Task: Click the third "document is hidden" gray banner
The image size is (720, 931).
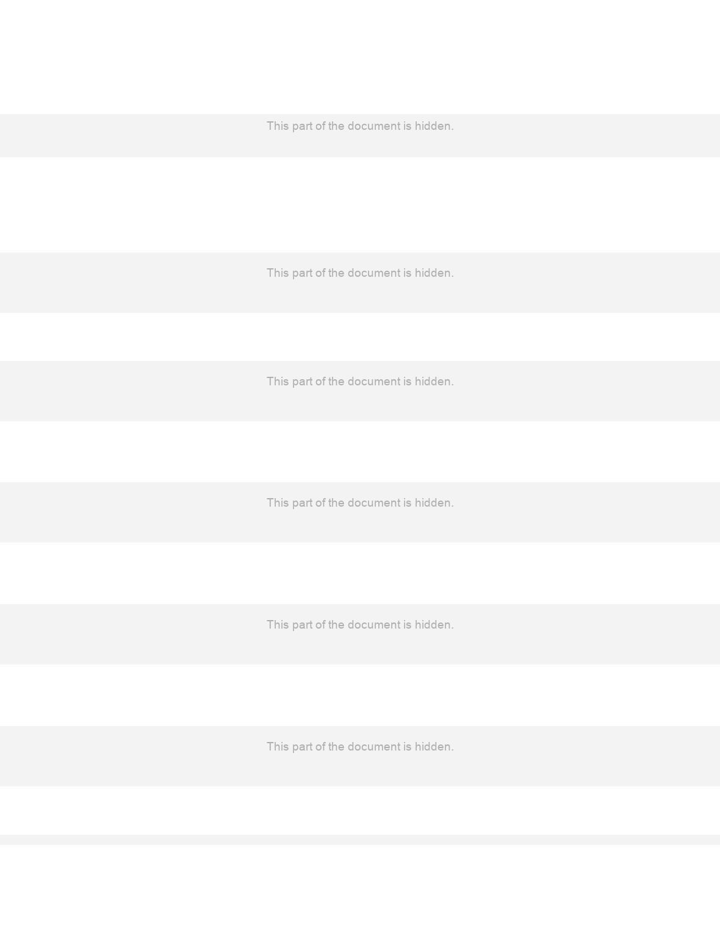Action: point(360,391)
